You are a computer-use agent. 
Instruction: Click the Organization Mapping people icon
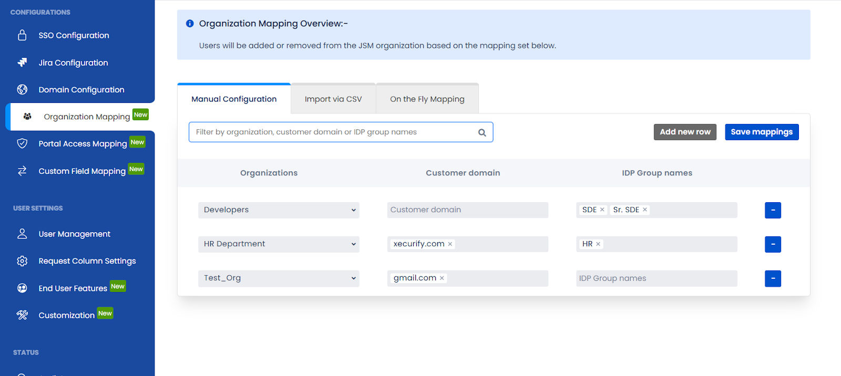[x=27, y=117]
